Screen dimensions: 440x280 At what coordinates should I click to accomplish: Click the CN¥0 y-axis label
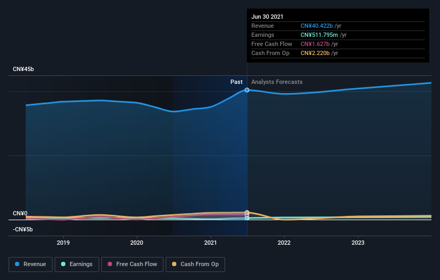(20, 213)
